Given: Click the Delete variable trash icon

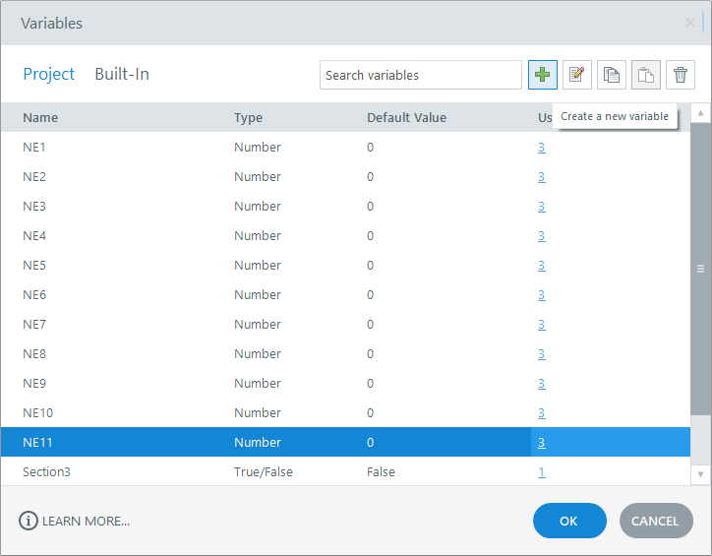Looking at the screenshot, I should point(681,75).
